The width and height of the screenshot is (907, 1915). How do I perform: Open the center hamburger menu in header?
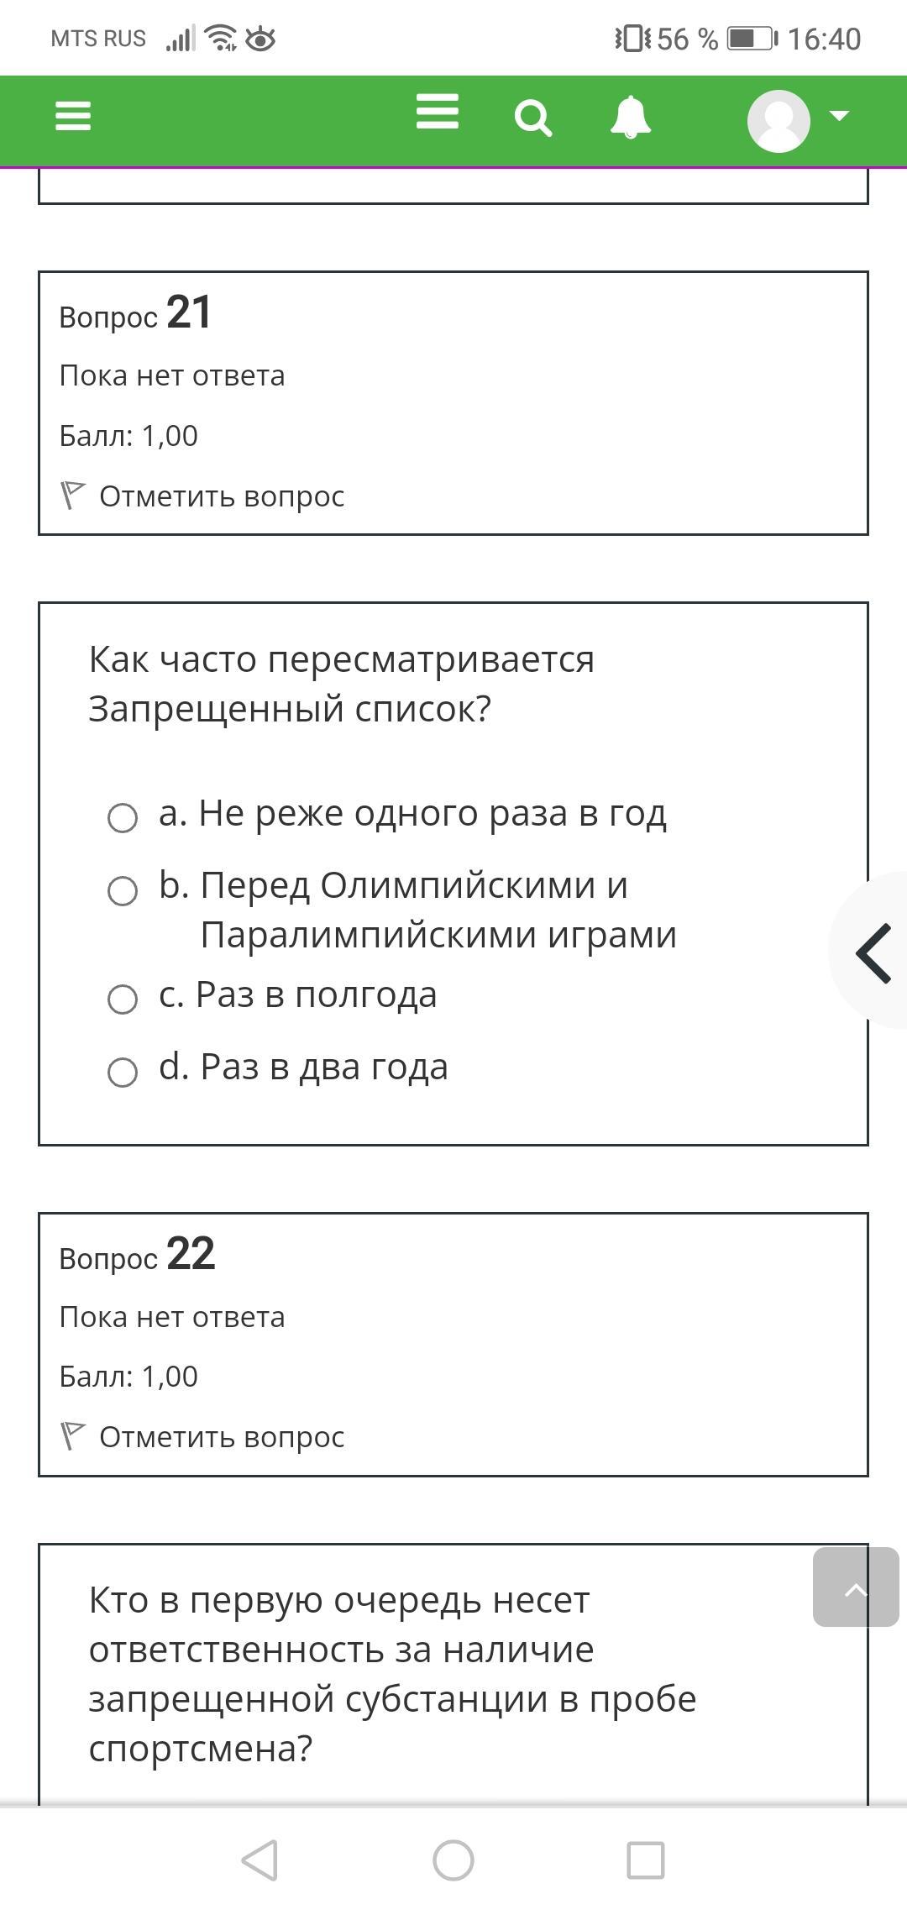pyautogui.click(x=438, y=112)
